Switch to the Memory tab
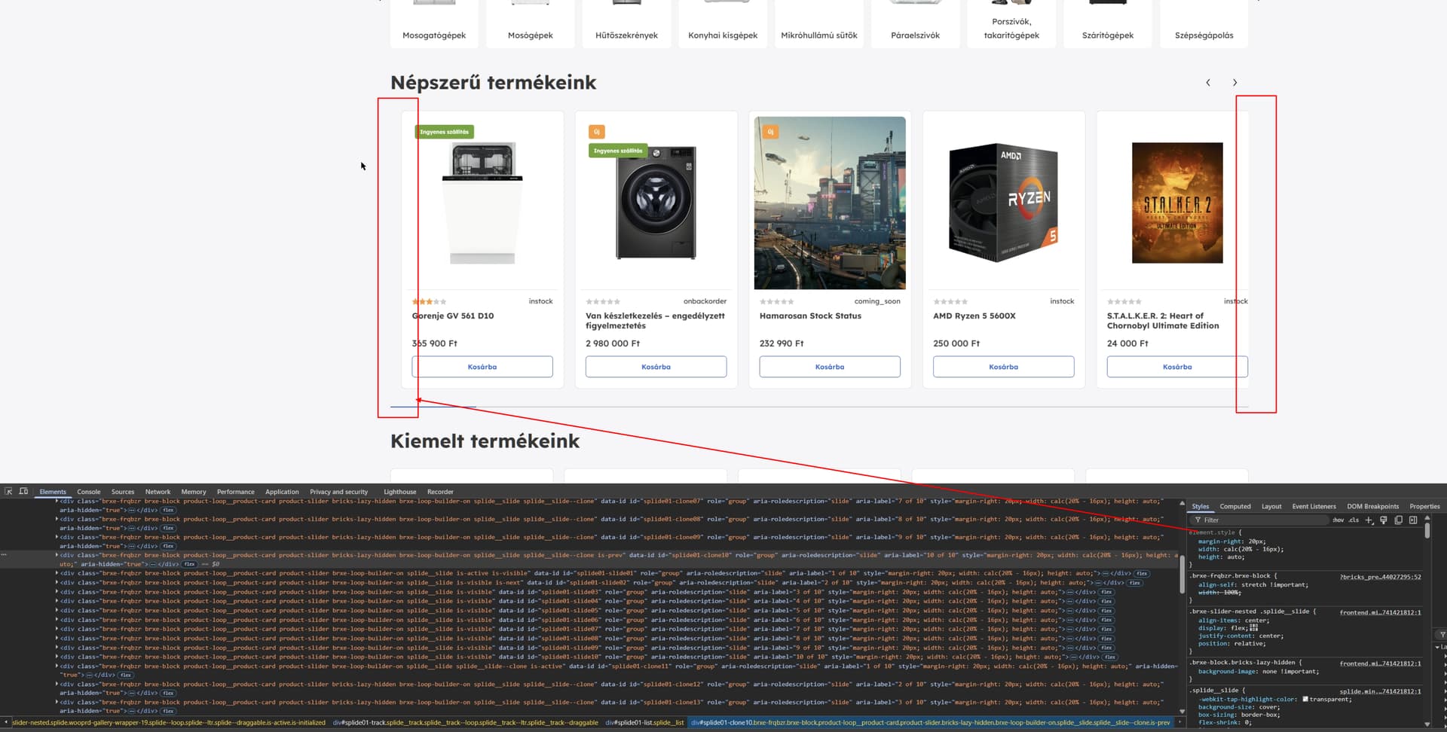1447x732 pixels. point(194,492)
